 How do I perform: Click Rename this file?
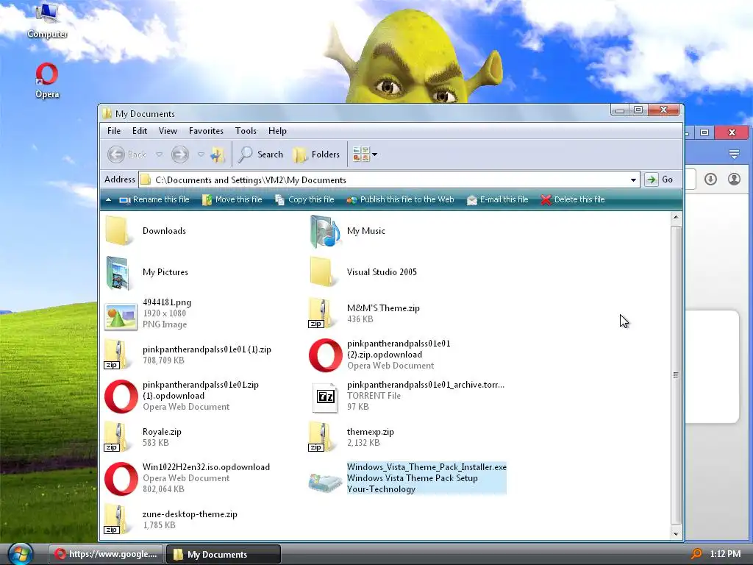coord(154,199)
